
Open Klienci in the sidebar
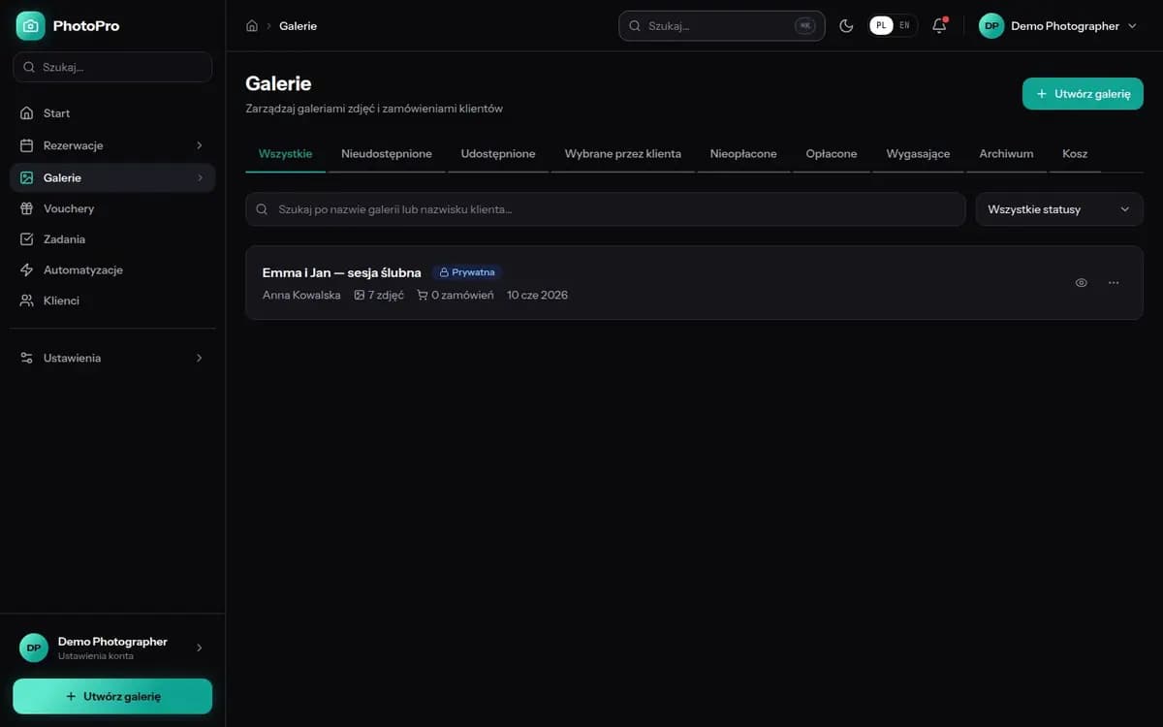[x=112, y=300]
